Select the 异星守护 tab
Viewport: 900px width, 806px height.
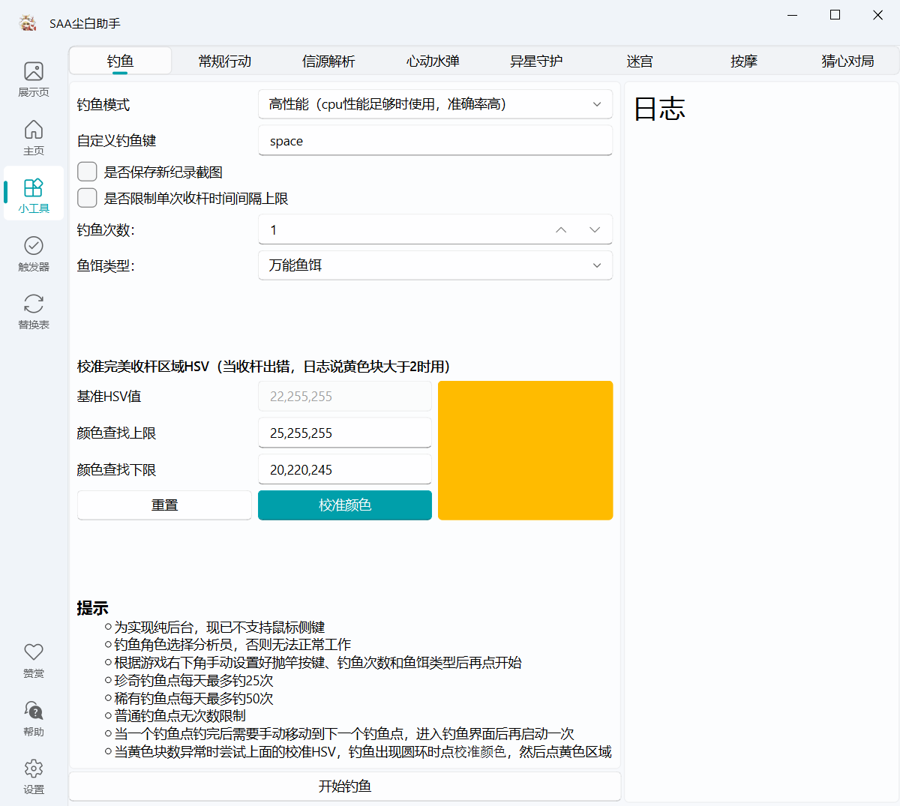[536, 61]
